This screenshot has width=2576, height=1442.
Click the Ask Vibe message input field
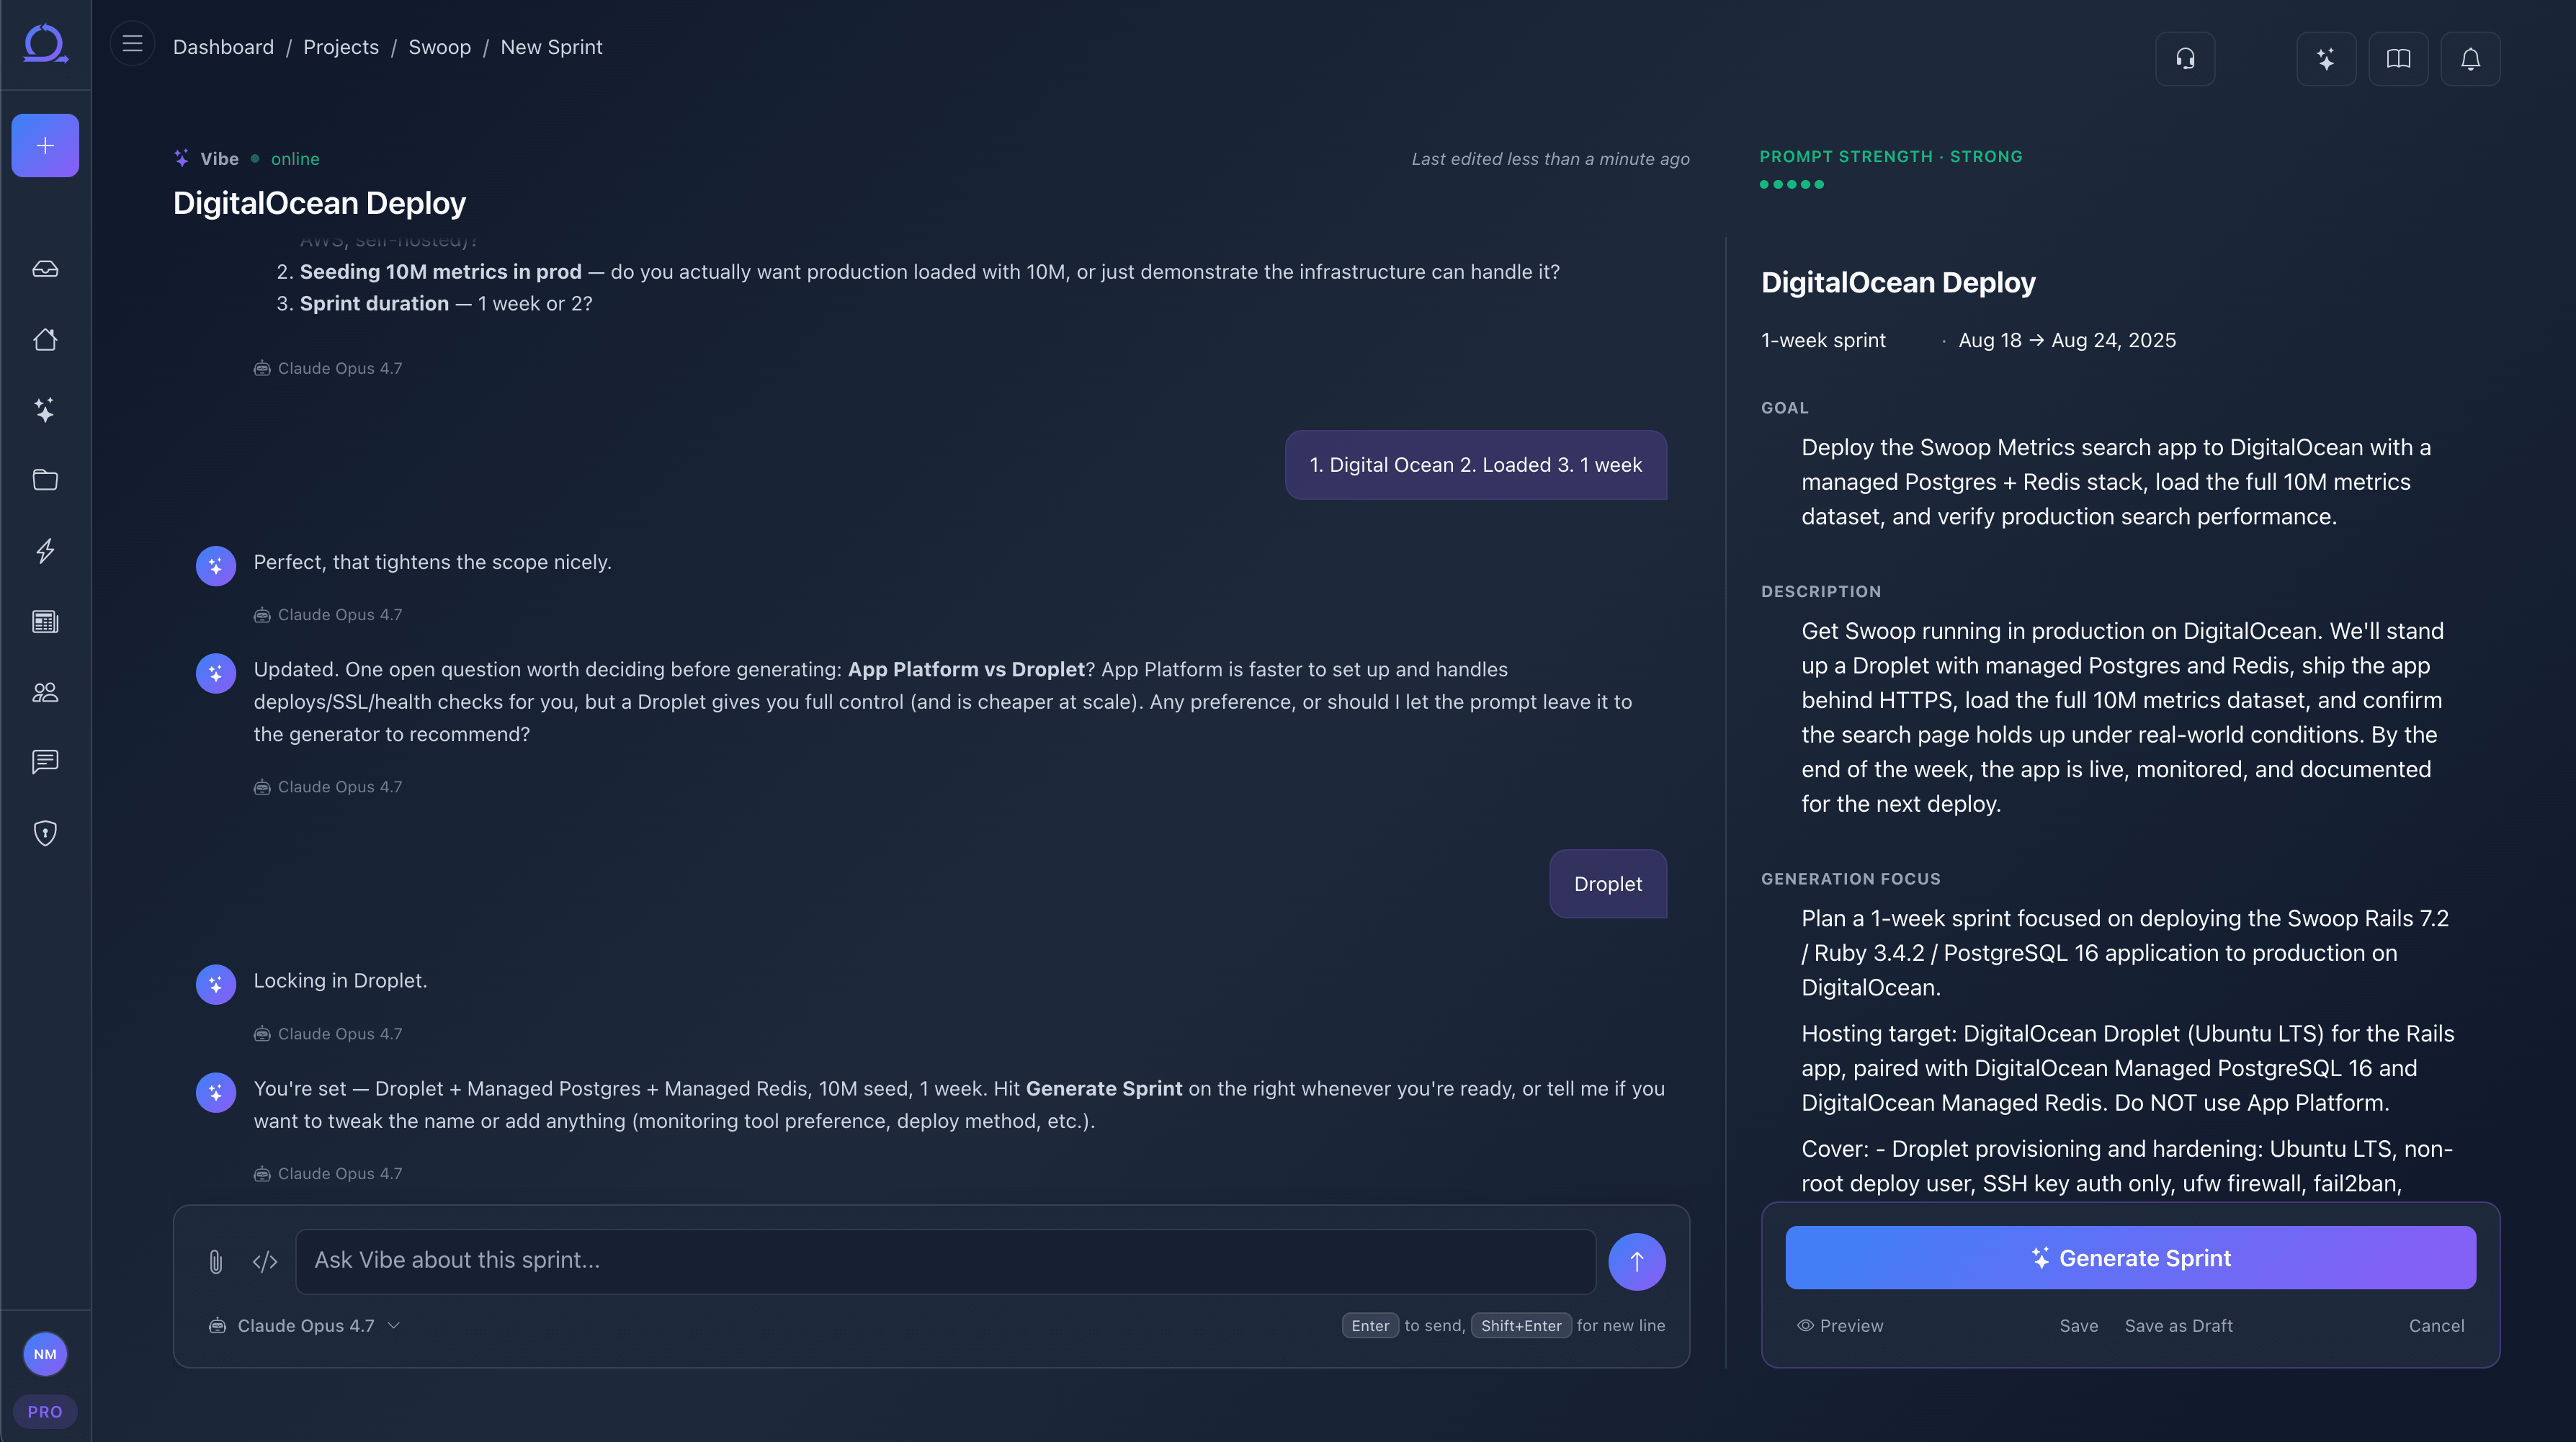click(x=945, y=1261)
